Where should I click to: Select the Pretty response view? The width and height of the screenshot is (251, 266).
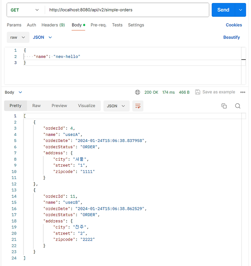point(15,106)
